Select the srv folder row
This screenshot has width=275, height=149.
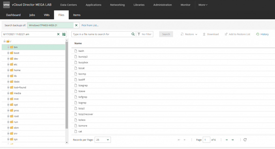[34, 133]
